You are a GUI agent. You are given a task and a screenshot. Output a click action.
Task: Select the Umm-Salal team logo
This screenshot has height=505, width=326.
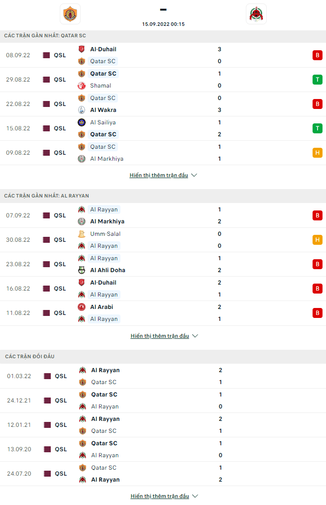coord(82,234)
